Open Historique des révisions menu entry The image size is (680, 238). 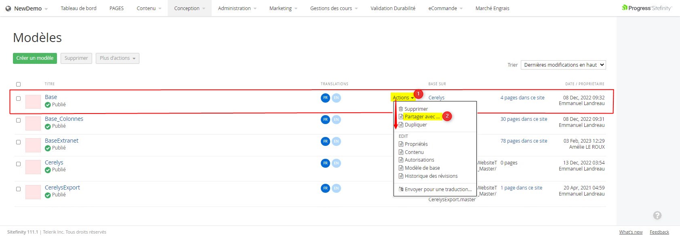[431, 176]
